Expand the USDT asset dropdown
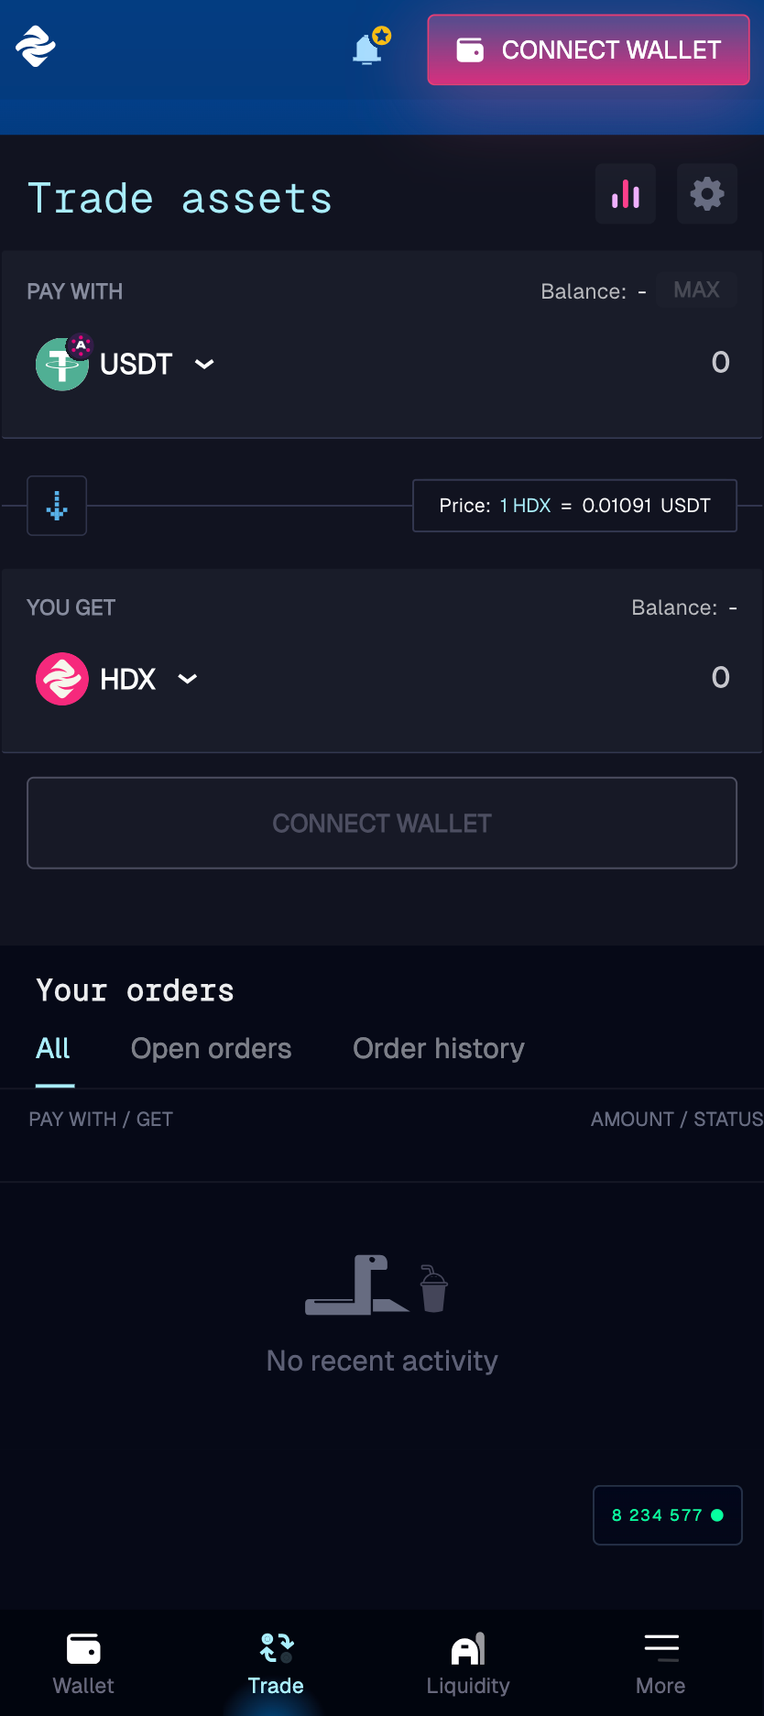This screenshot has width=764, height=1716. [204, 364]
